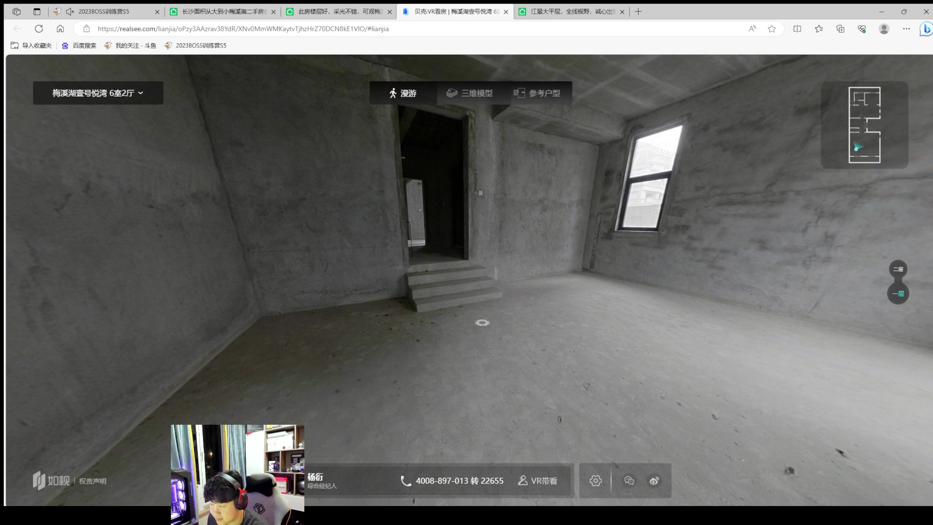
Task: Open the 权责声明 link
Action: click(x=93, y=481)
